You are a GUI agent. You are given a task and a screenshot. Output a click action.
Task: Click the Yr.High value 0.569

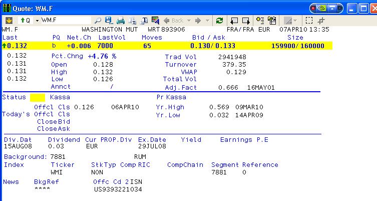(219, 107)
